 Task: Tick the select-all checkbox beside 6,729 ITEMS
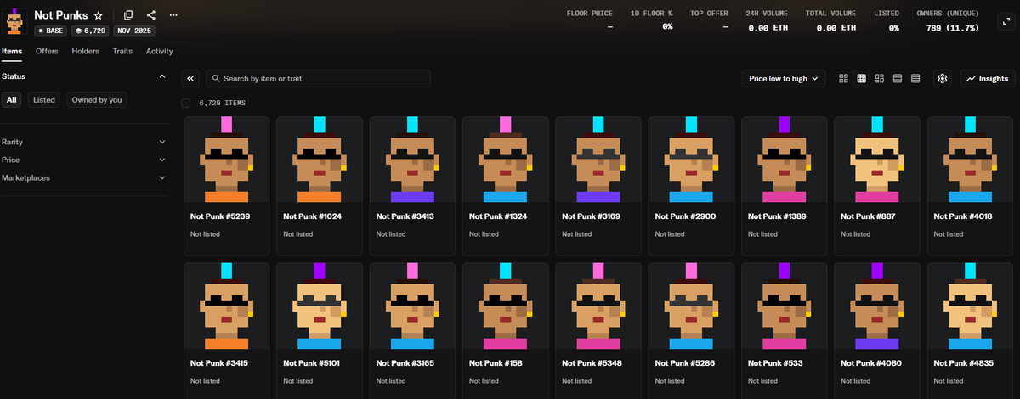click(186, 103)
